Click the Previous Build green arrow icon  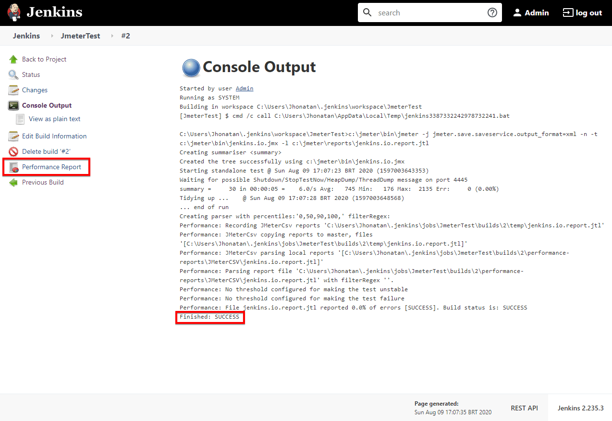click(13, 182)
